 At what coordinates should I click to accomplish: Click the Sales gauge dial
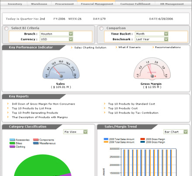pyautogui.click(x=61, y=69)
